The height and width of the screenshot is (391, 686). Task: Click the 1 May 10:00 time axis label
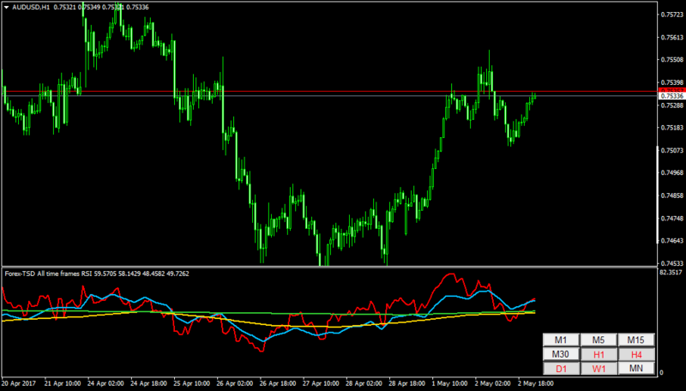(x=449, y=383)
